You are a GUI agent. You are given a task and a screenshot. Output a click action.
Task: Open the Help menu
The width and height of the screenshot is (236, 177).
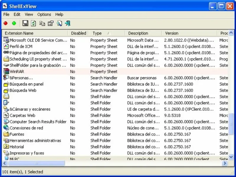59,14
